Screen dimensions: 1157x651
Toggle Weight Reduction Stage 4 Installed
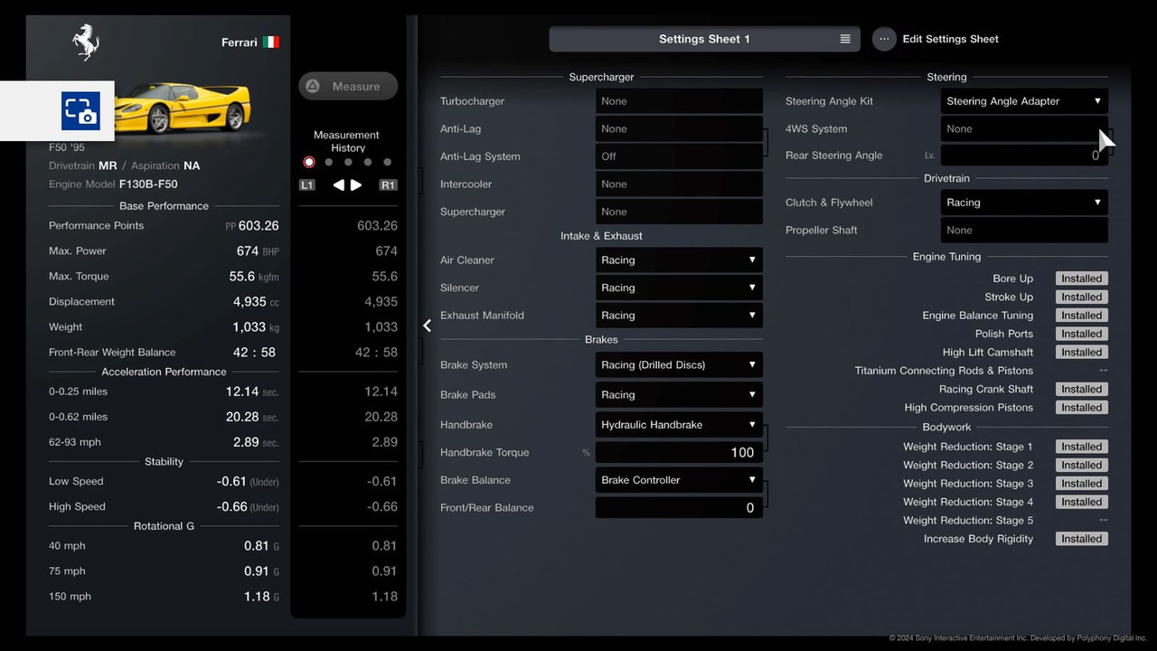coord(1082,502)
